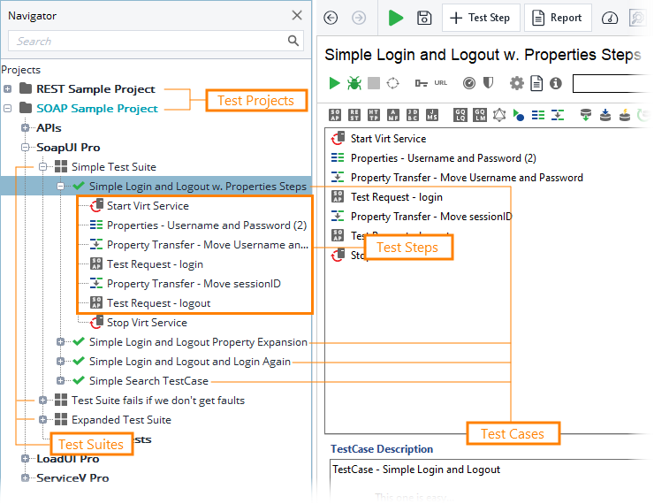Collapse the SOAP Sample Project node
Viewport: 654px width, 504px height.
pos(7,109)
